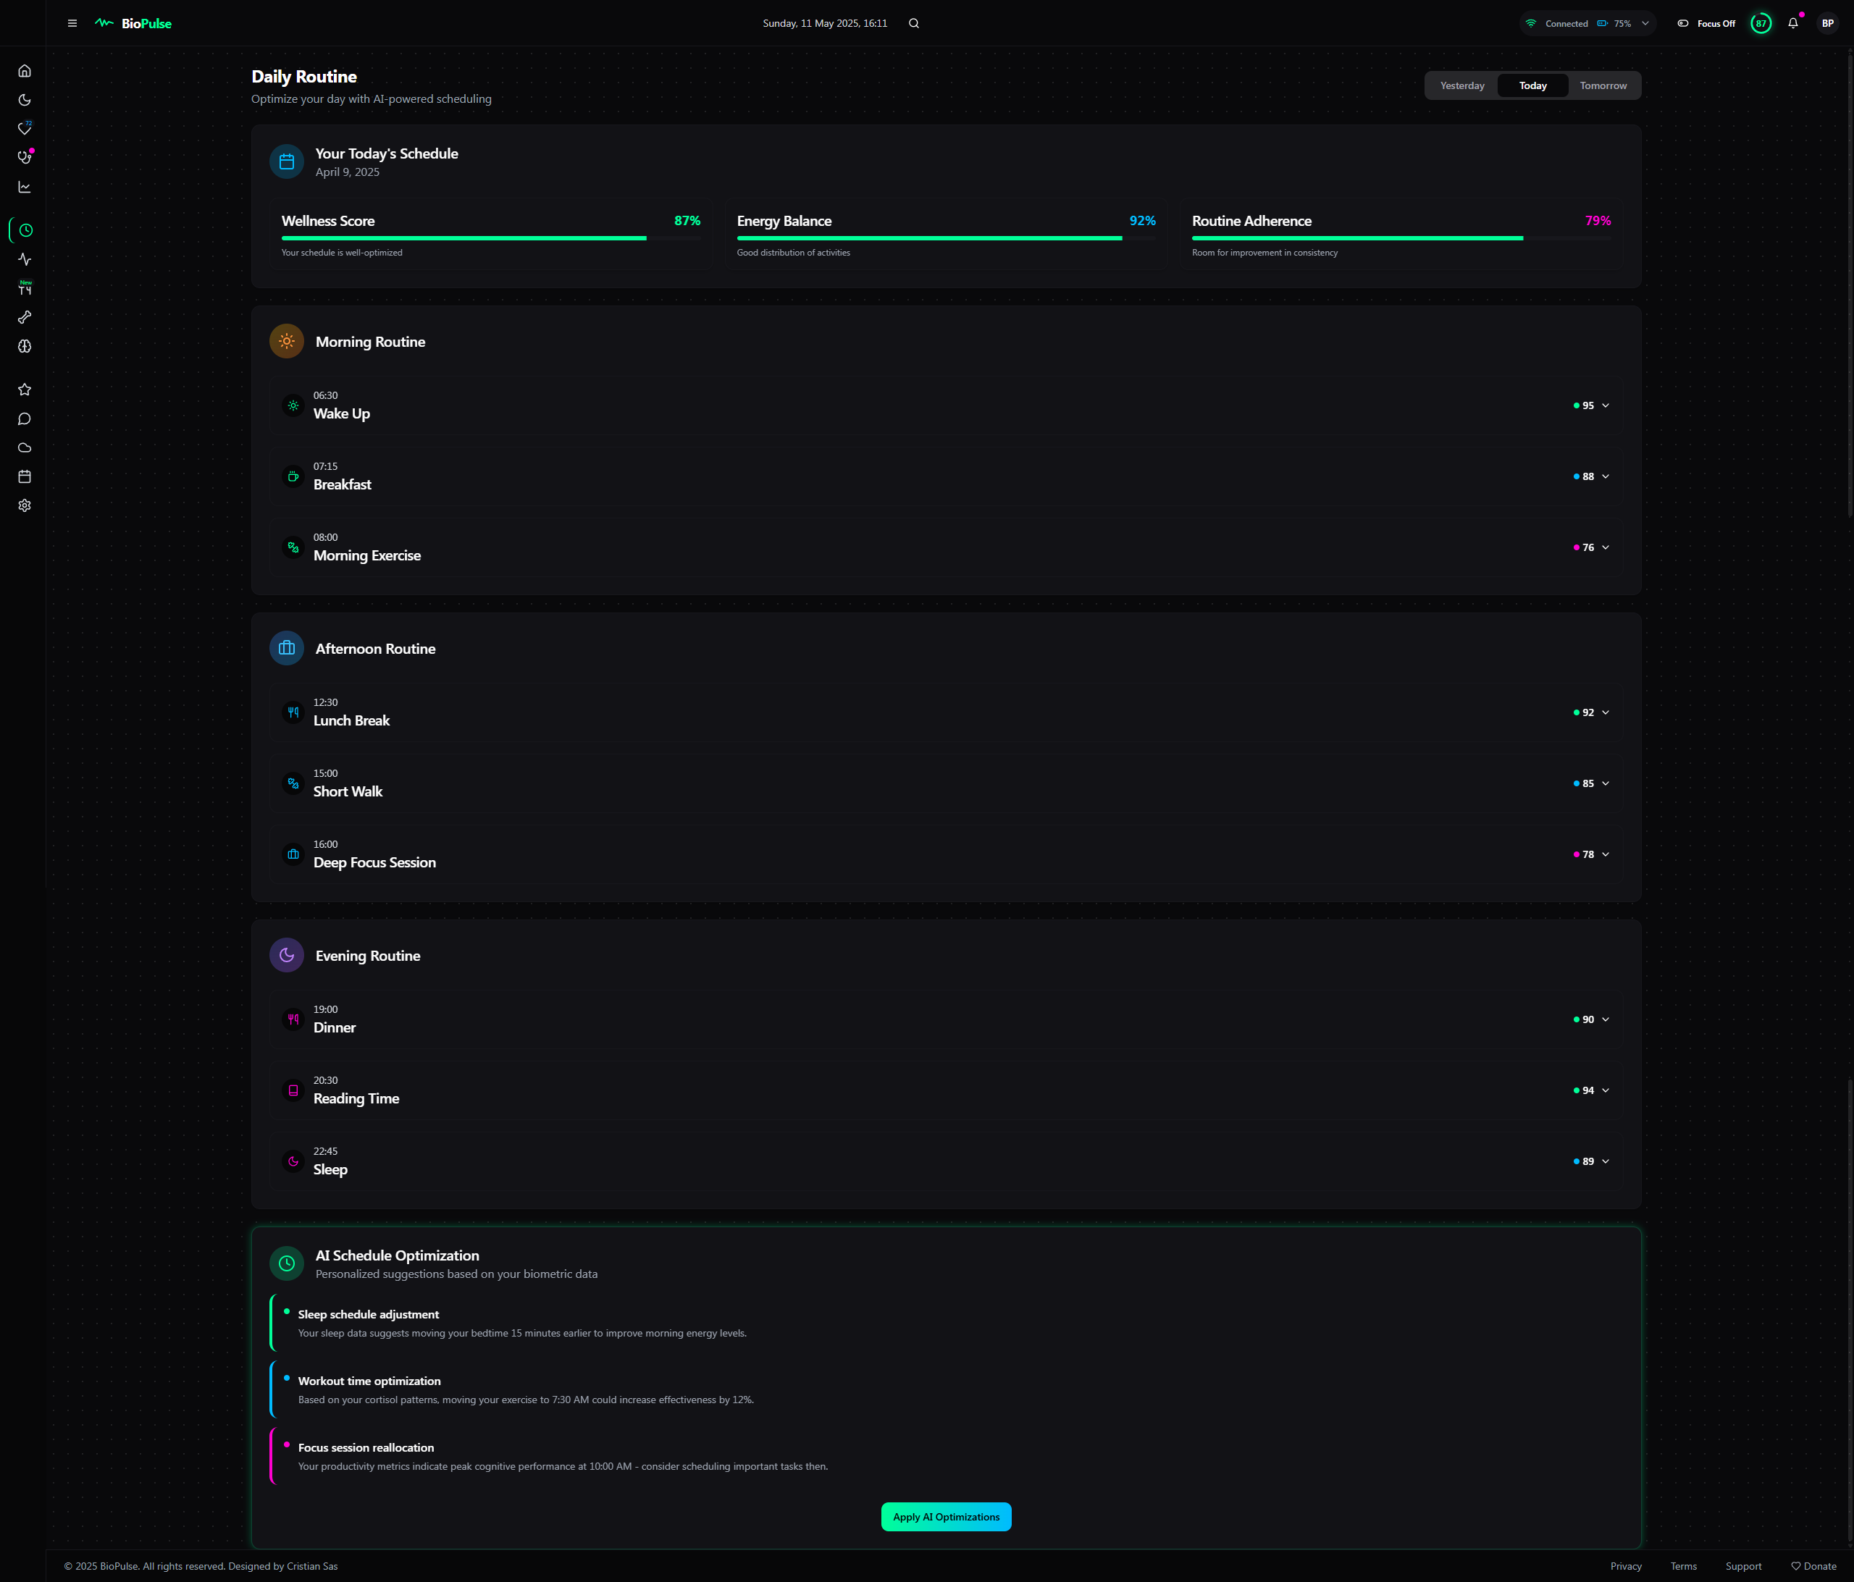Expand the Wake Up item chevron
This screenshot has width=1854, height=1582.
coord(1606,405)
